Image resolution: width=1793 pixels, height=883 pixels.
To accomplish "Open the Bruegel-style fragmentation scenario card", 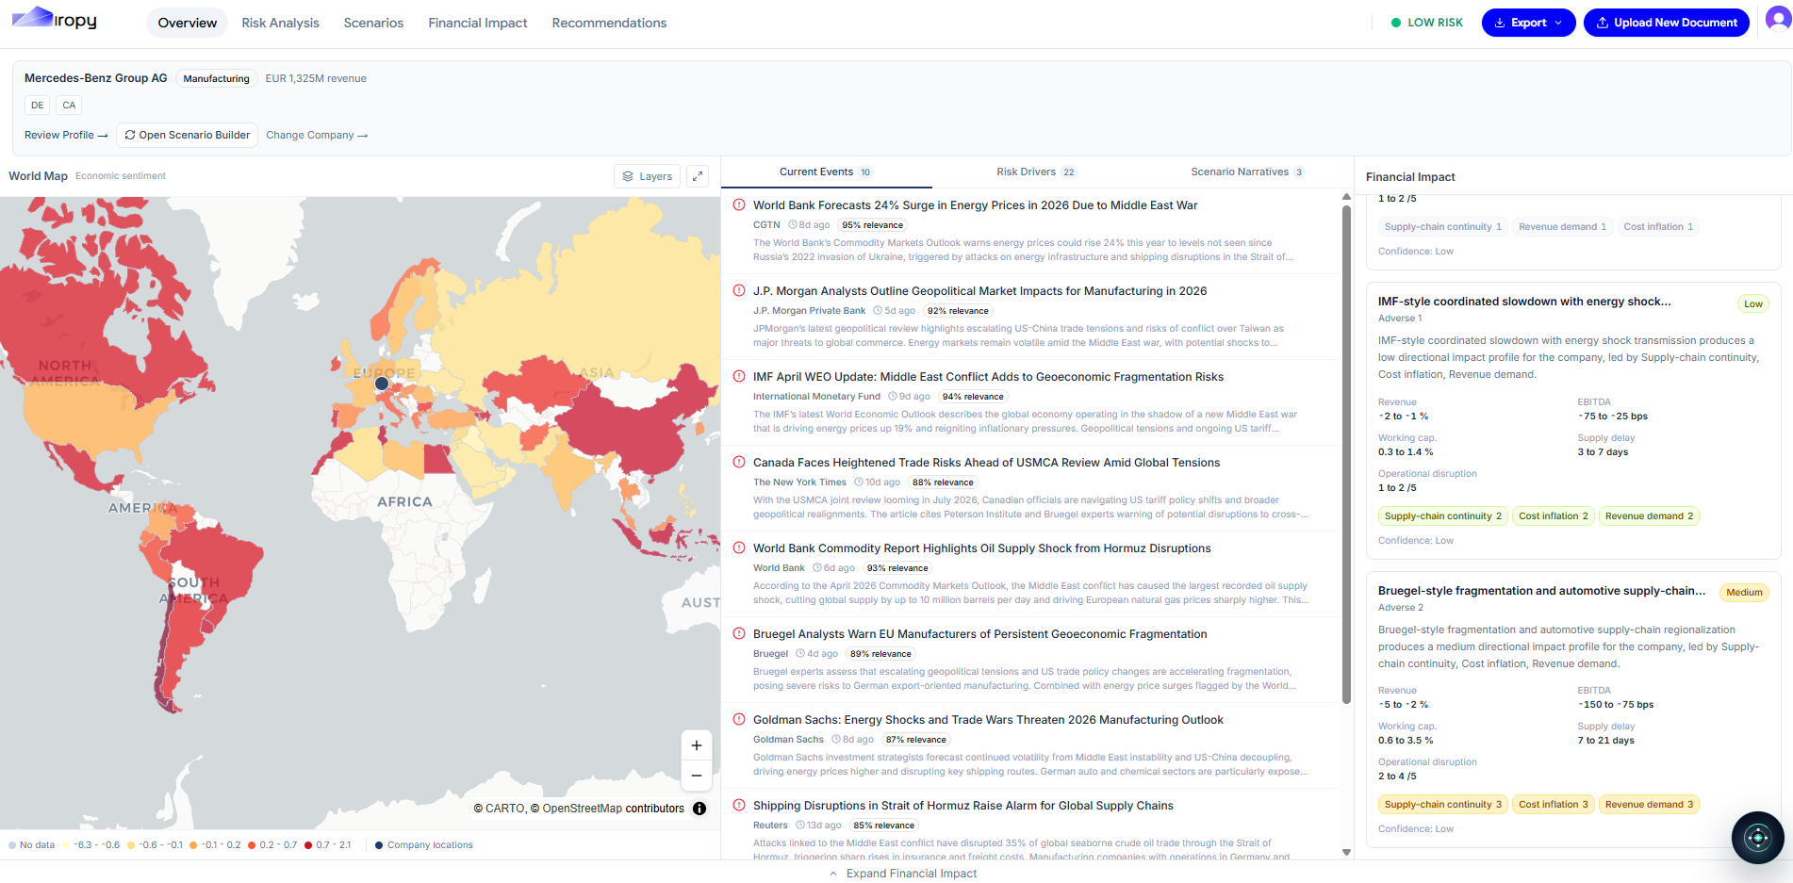I will click(1573, 709).
